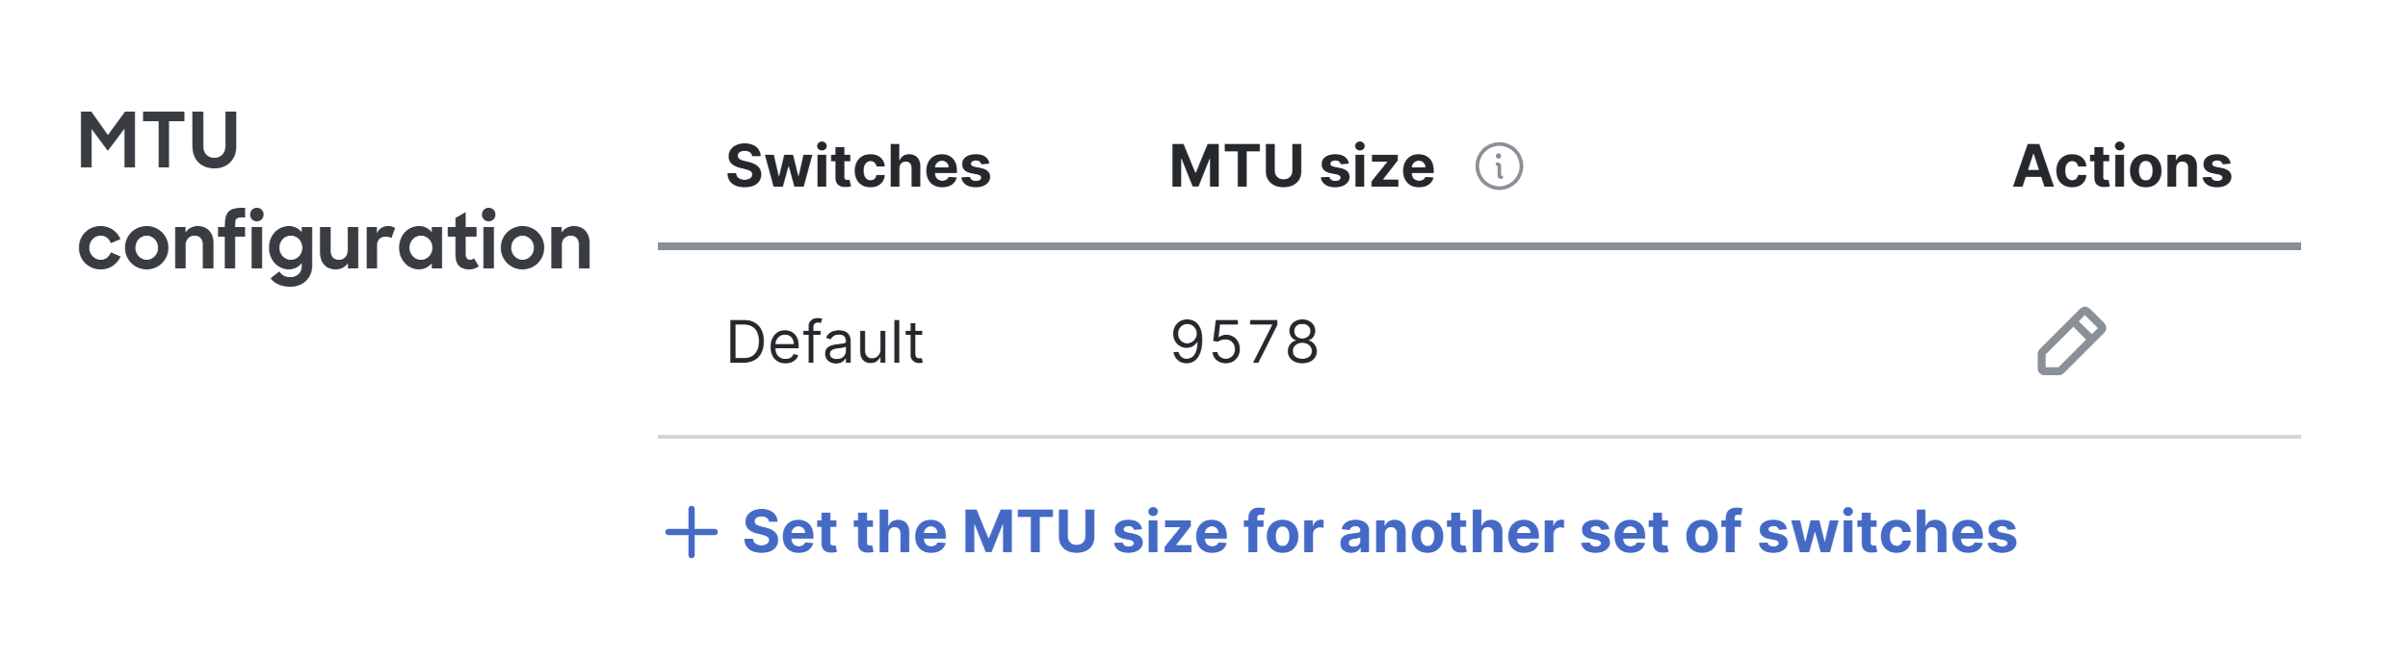Click Set the MTU size for another set of switches
Viewport: 2383px width, 659px height.
pyautogui.click(x=1379, y=532)
